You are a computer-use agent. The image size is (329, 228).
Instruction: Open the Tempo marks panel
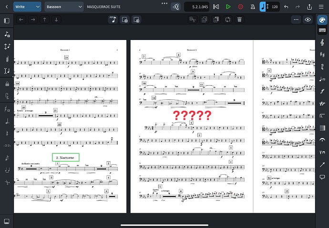(x=322, y=79)
